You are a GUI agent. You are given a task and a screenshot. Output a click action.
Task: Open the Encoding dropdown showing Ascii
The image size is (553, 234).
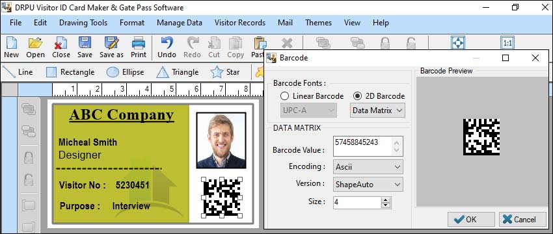coord(368,166)
